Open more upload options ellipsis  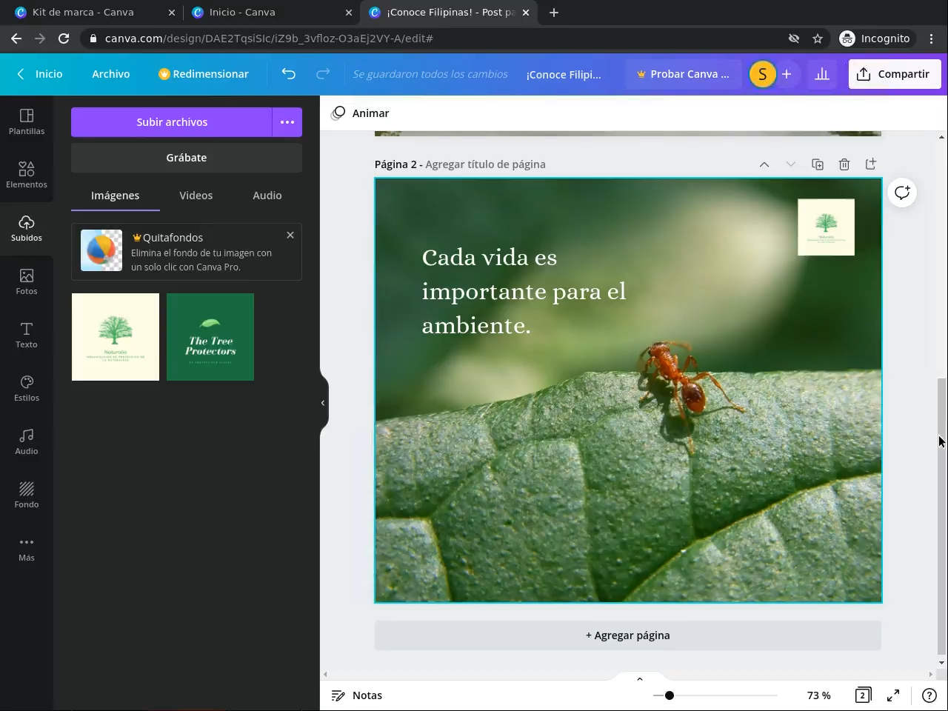[287, 122]
